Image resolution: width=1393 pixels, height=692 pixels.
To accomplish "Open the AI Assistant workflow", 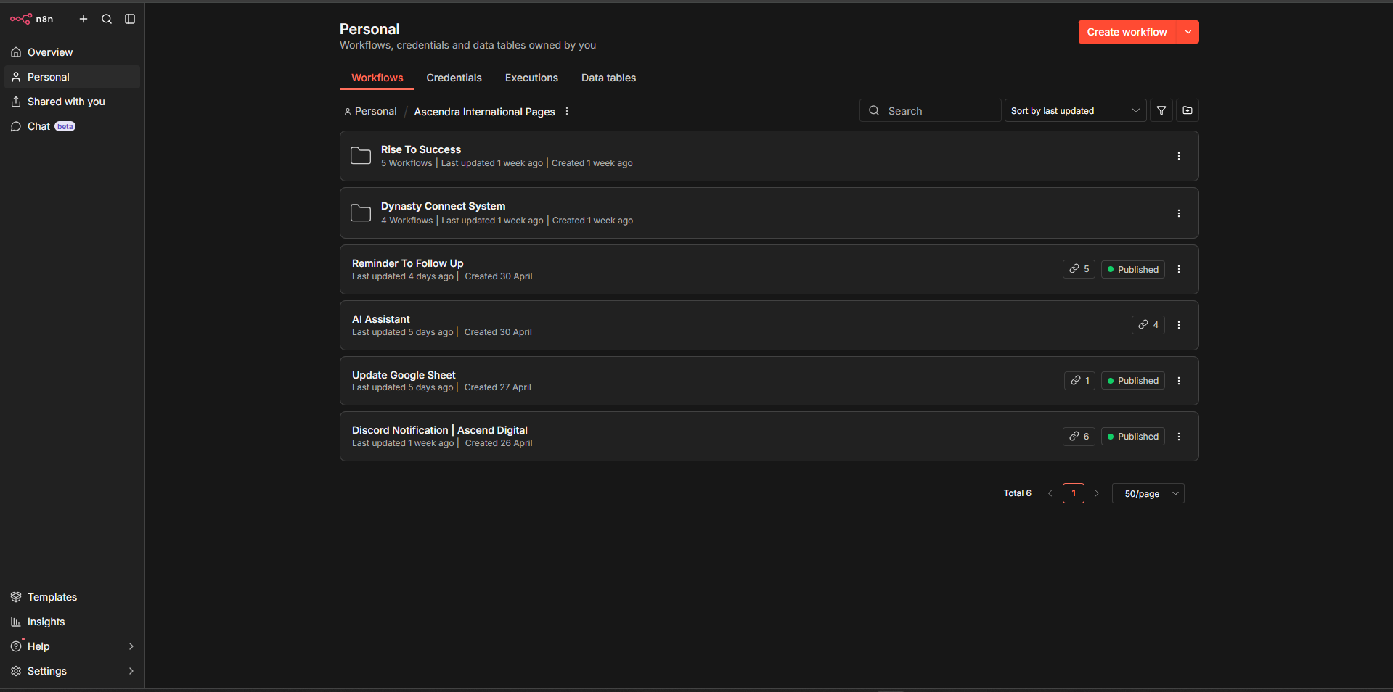I will point(769,325).
